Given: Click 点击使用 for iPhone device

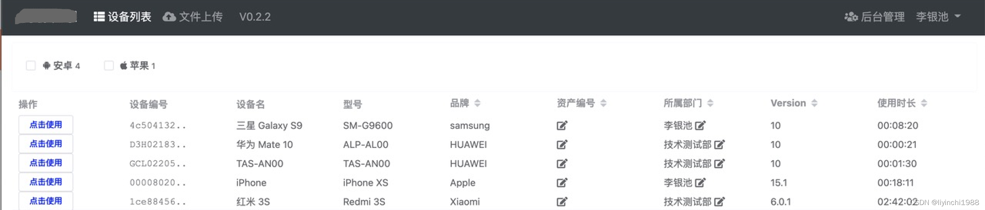Looking at the screenshot, I should click(x=46, y=182).
